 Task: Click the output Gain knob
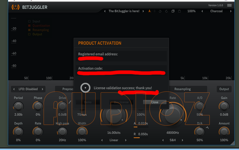point(224,106)
